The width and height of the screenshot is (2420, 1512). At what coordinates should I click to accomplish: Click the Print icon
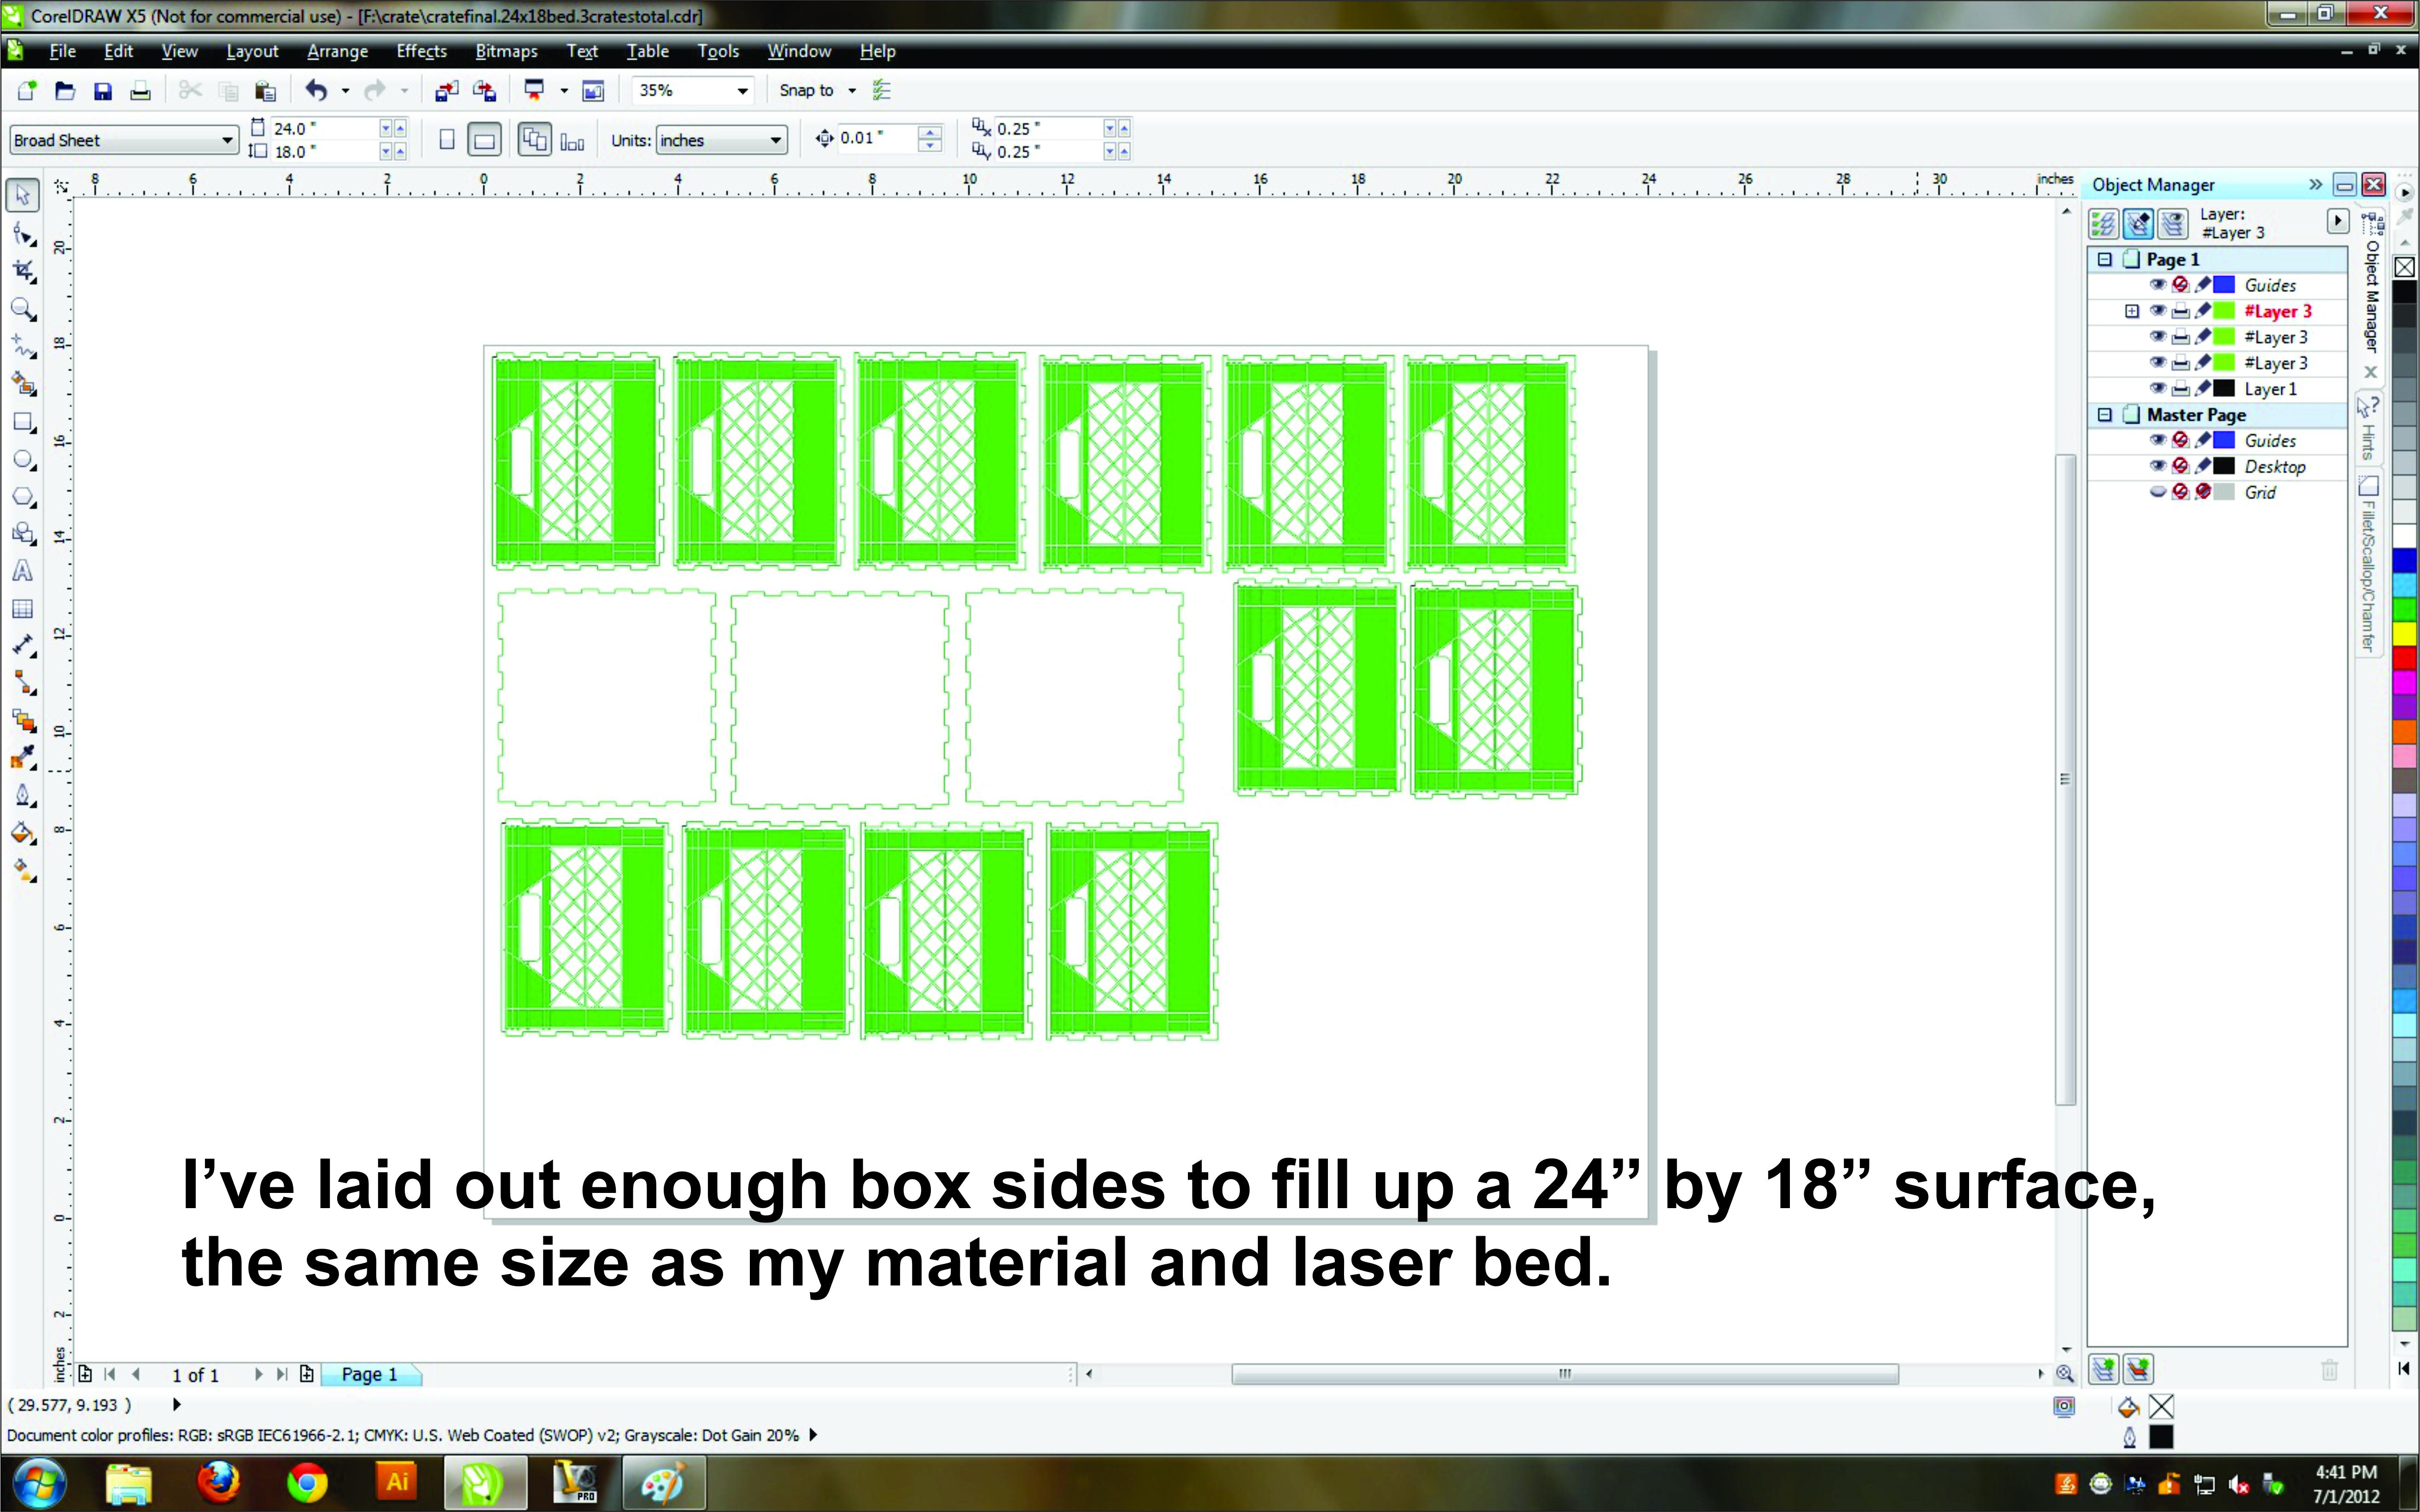pyautogui.click(x=140, y=91)
